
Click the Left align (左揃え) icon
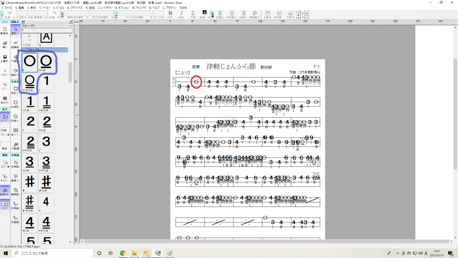[x=220, y=15]
